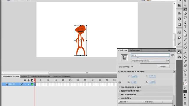Open the symbol type dropdown
Viewport: 189px width, 106px height.
[x=150, y=61]
